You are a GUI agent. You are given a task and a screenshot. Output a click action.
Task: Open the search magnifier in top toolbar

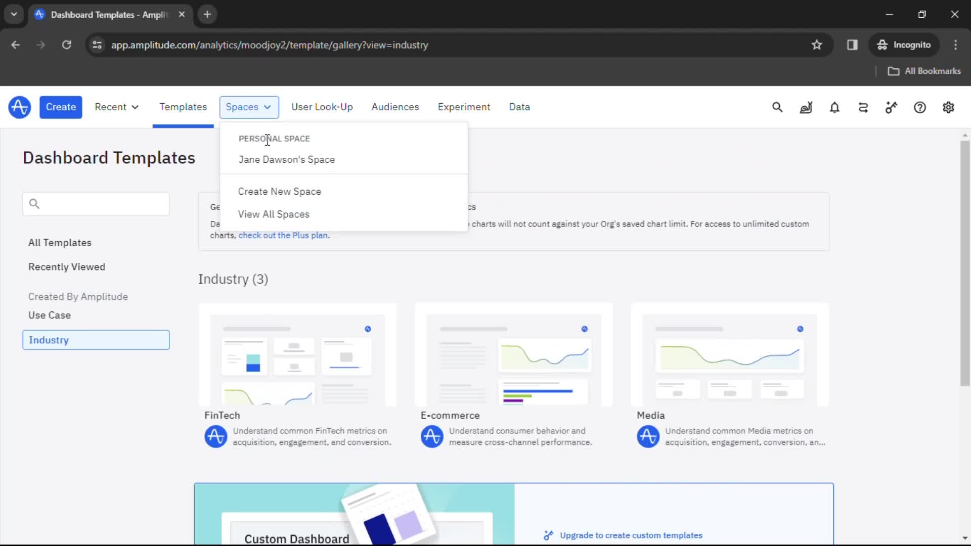click(x=777, y=107)
